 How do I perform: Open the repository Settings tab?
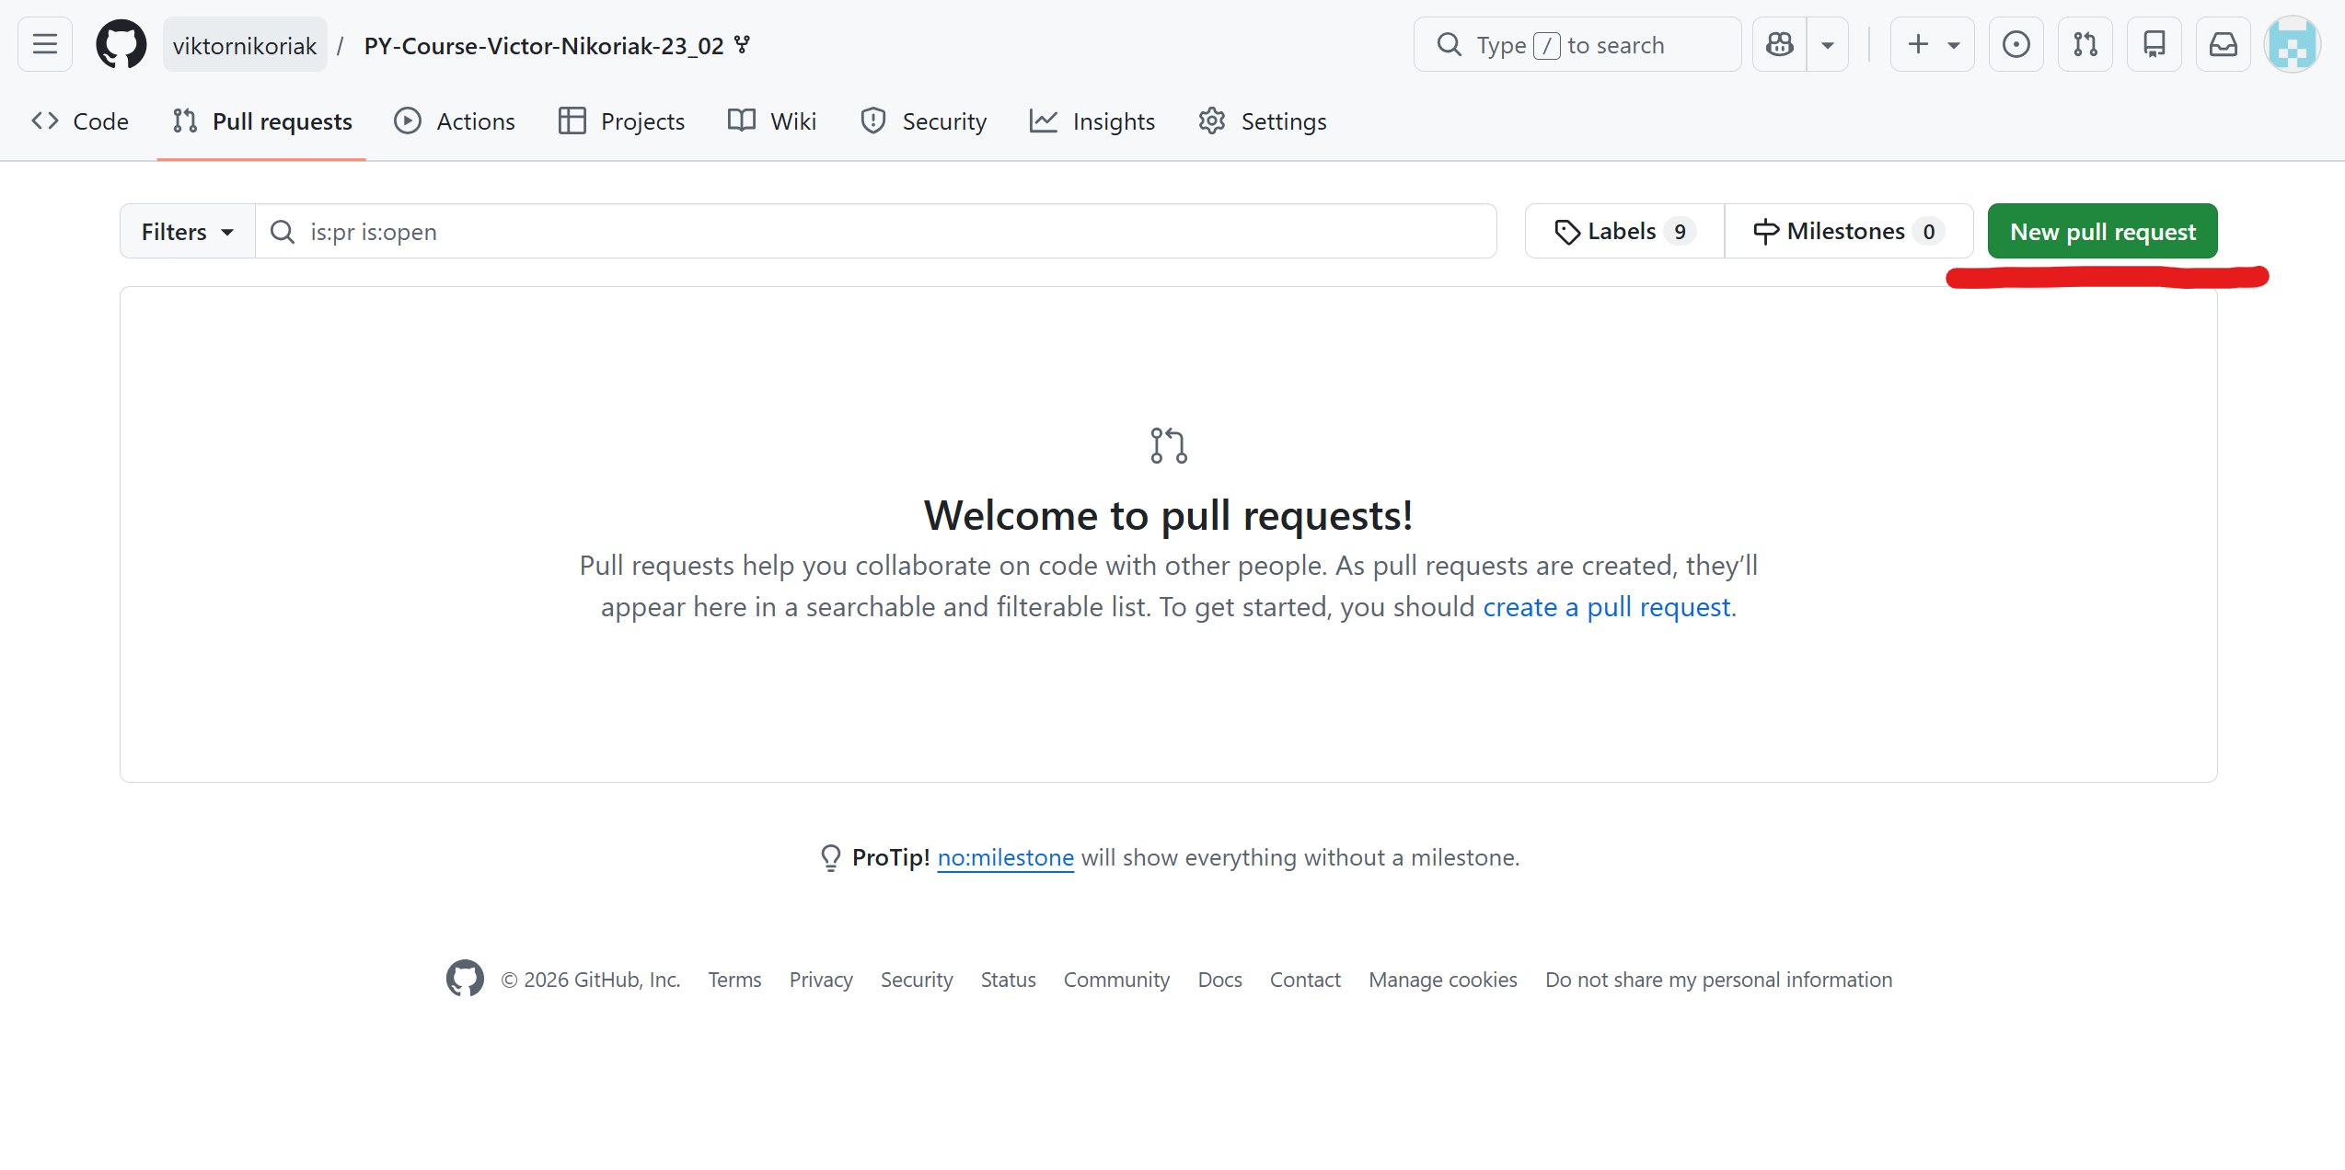point(1263,121)
